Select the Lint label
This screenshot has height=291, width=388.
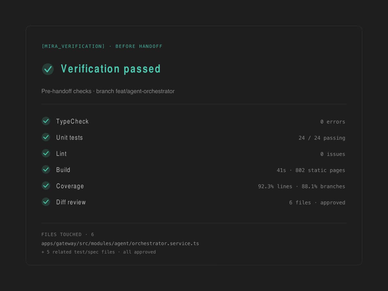point(61,154)
